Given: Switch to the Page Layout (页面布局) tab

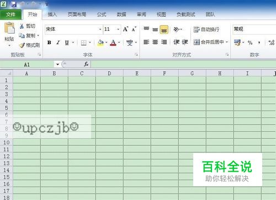Looking at the screenshot, I should point(77,14).
